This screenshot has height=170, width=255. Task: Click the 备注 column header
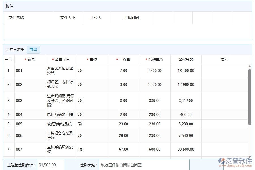[224, 59]
